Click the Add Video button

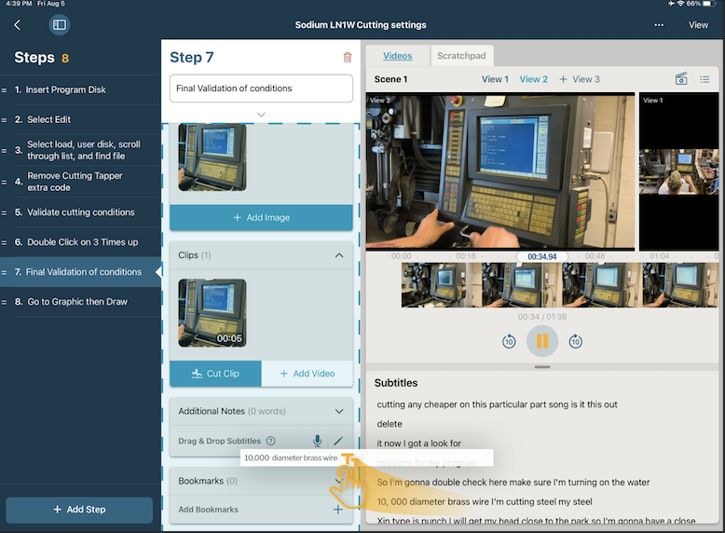(x=307, y=374)
